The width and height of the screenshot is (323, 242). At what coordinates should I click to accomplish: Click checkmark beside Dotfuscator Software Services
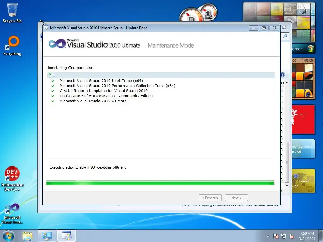pos(53,96)
